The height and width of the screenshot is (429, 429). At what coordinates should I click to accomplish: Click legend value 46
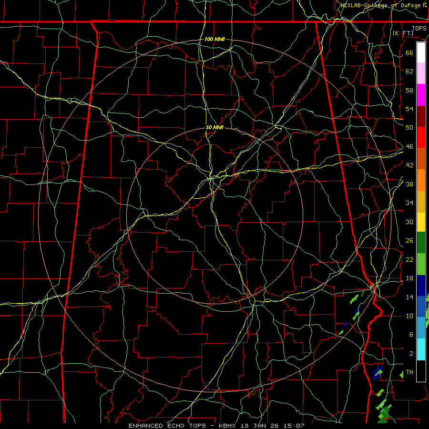[409, 147]
